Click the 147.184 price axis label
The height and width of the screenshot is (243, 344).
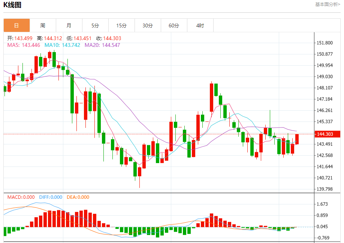(325, 99)
